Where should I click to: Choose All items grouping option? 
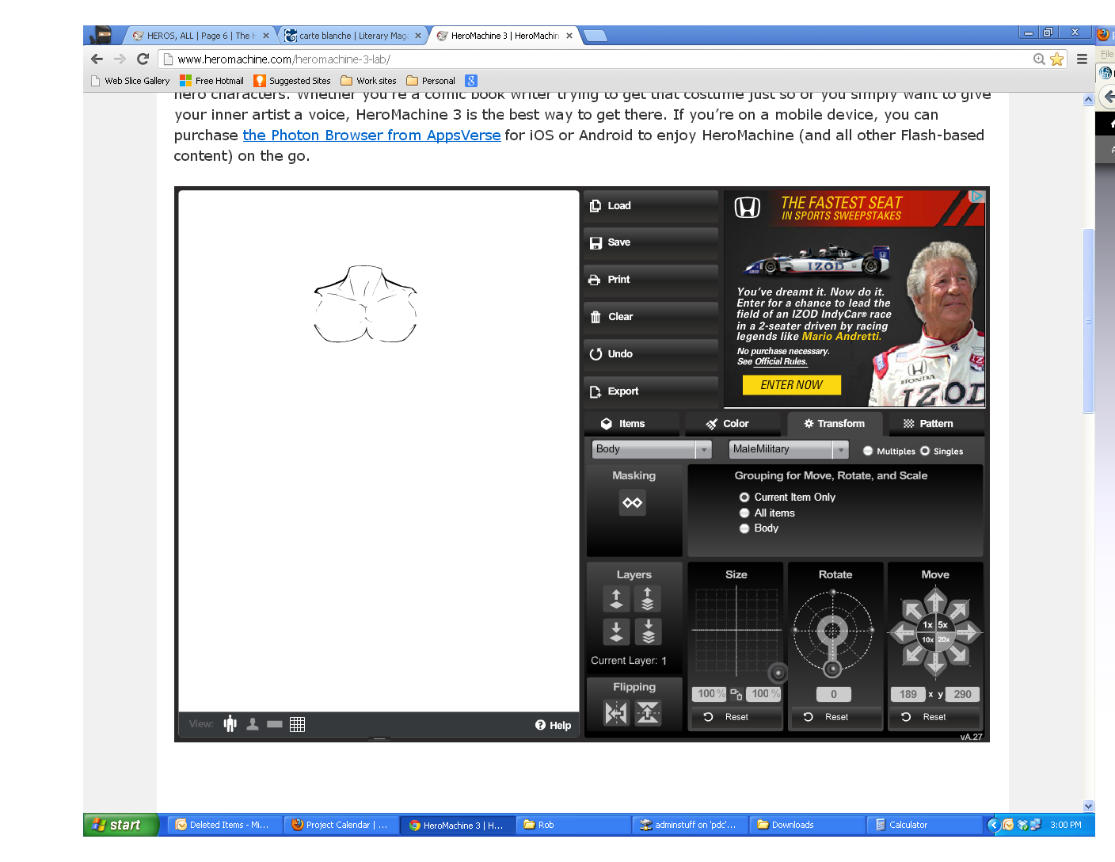click(744, 513)
